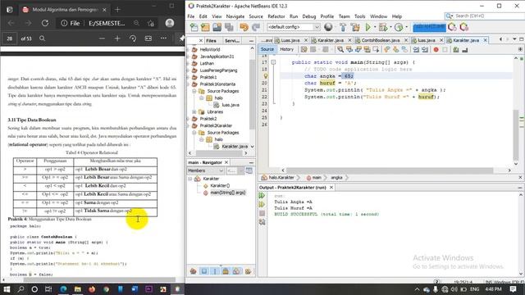Open the Refactor menu
The width and height of the screenshot is (525, 295).
pos(276,16)
